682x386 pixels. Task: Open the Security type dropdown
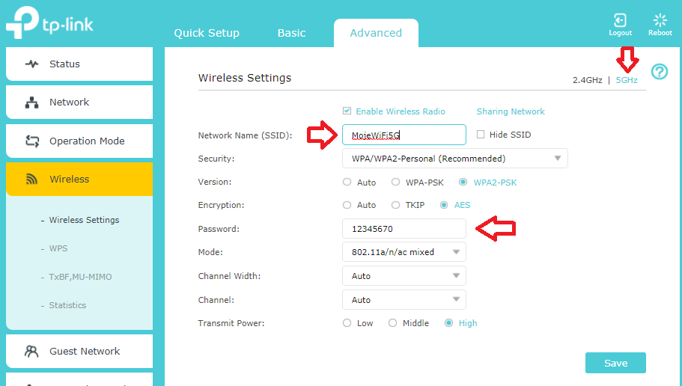pos(454,159)
